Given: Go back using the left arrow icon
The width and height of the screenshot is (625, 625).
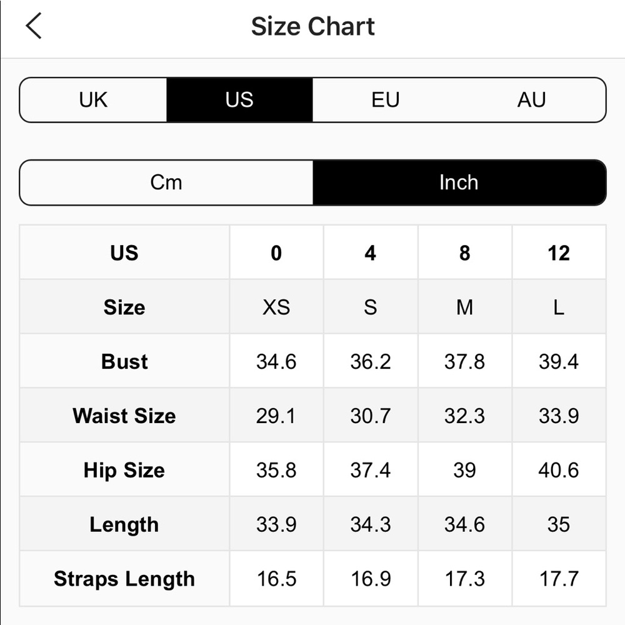Looking at the screenshot, I should [34, 26].
